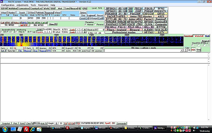
Task: Select OLIVIA mode
Action: 148,24
